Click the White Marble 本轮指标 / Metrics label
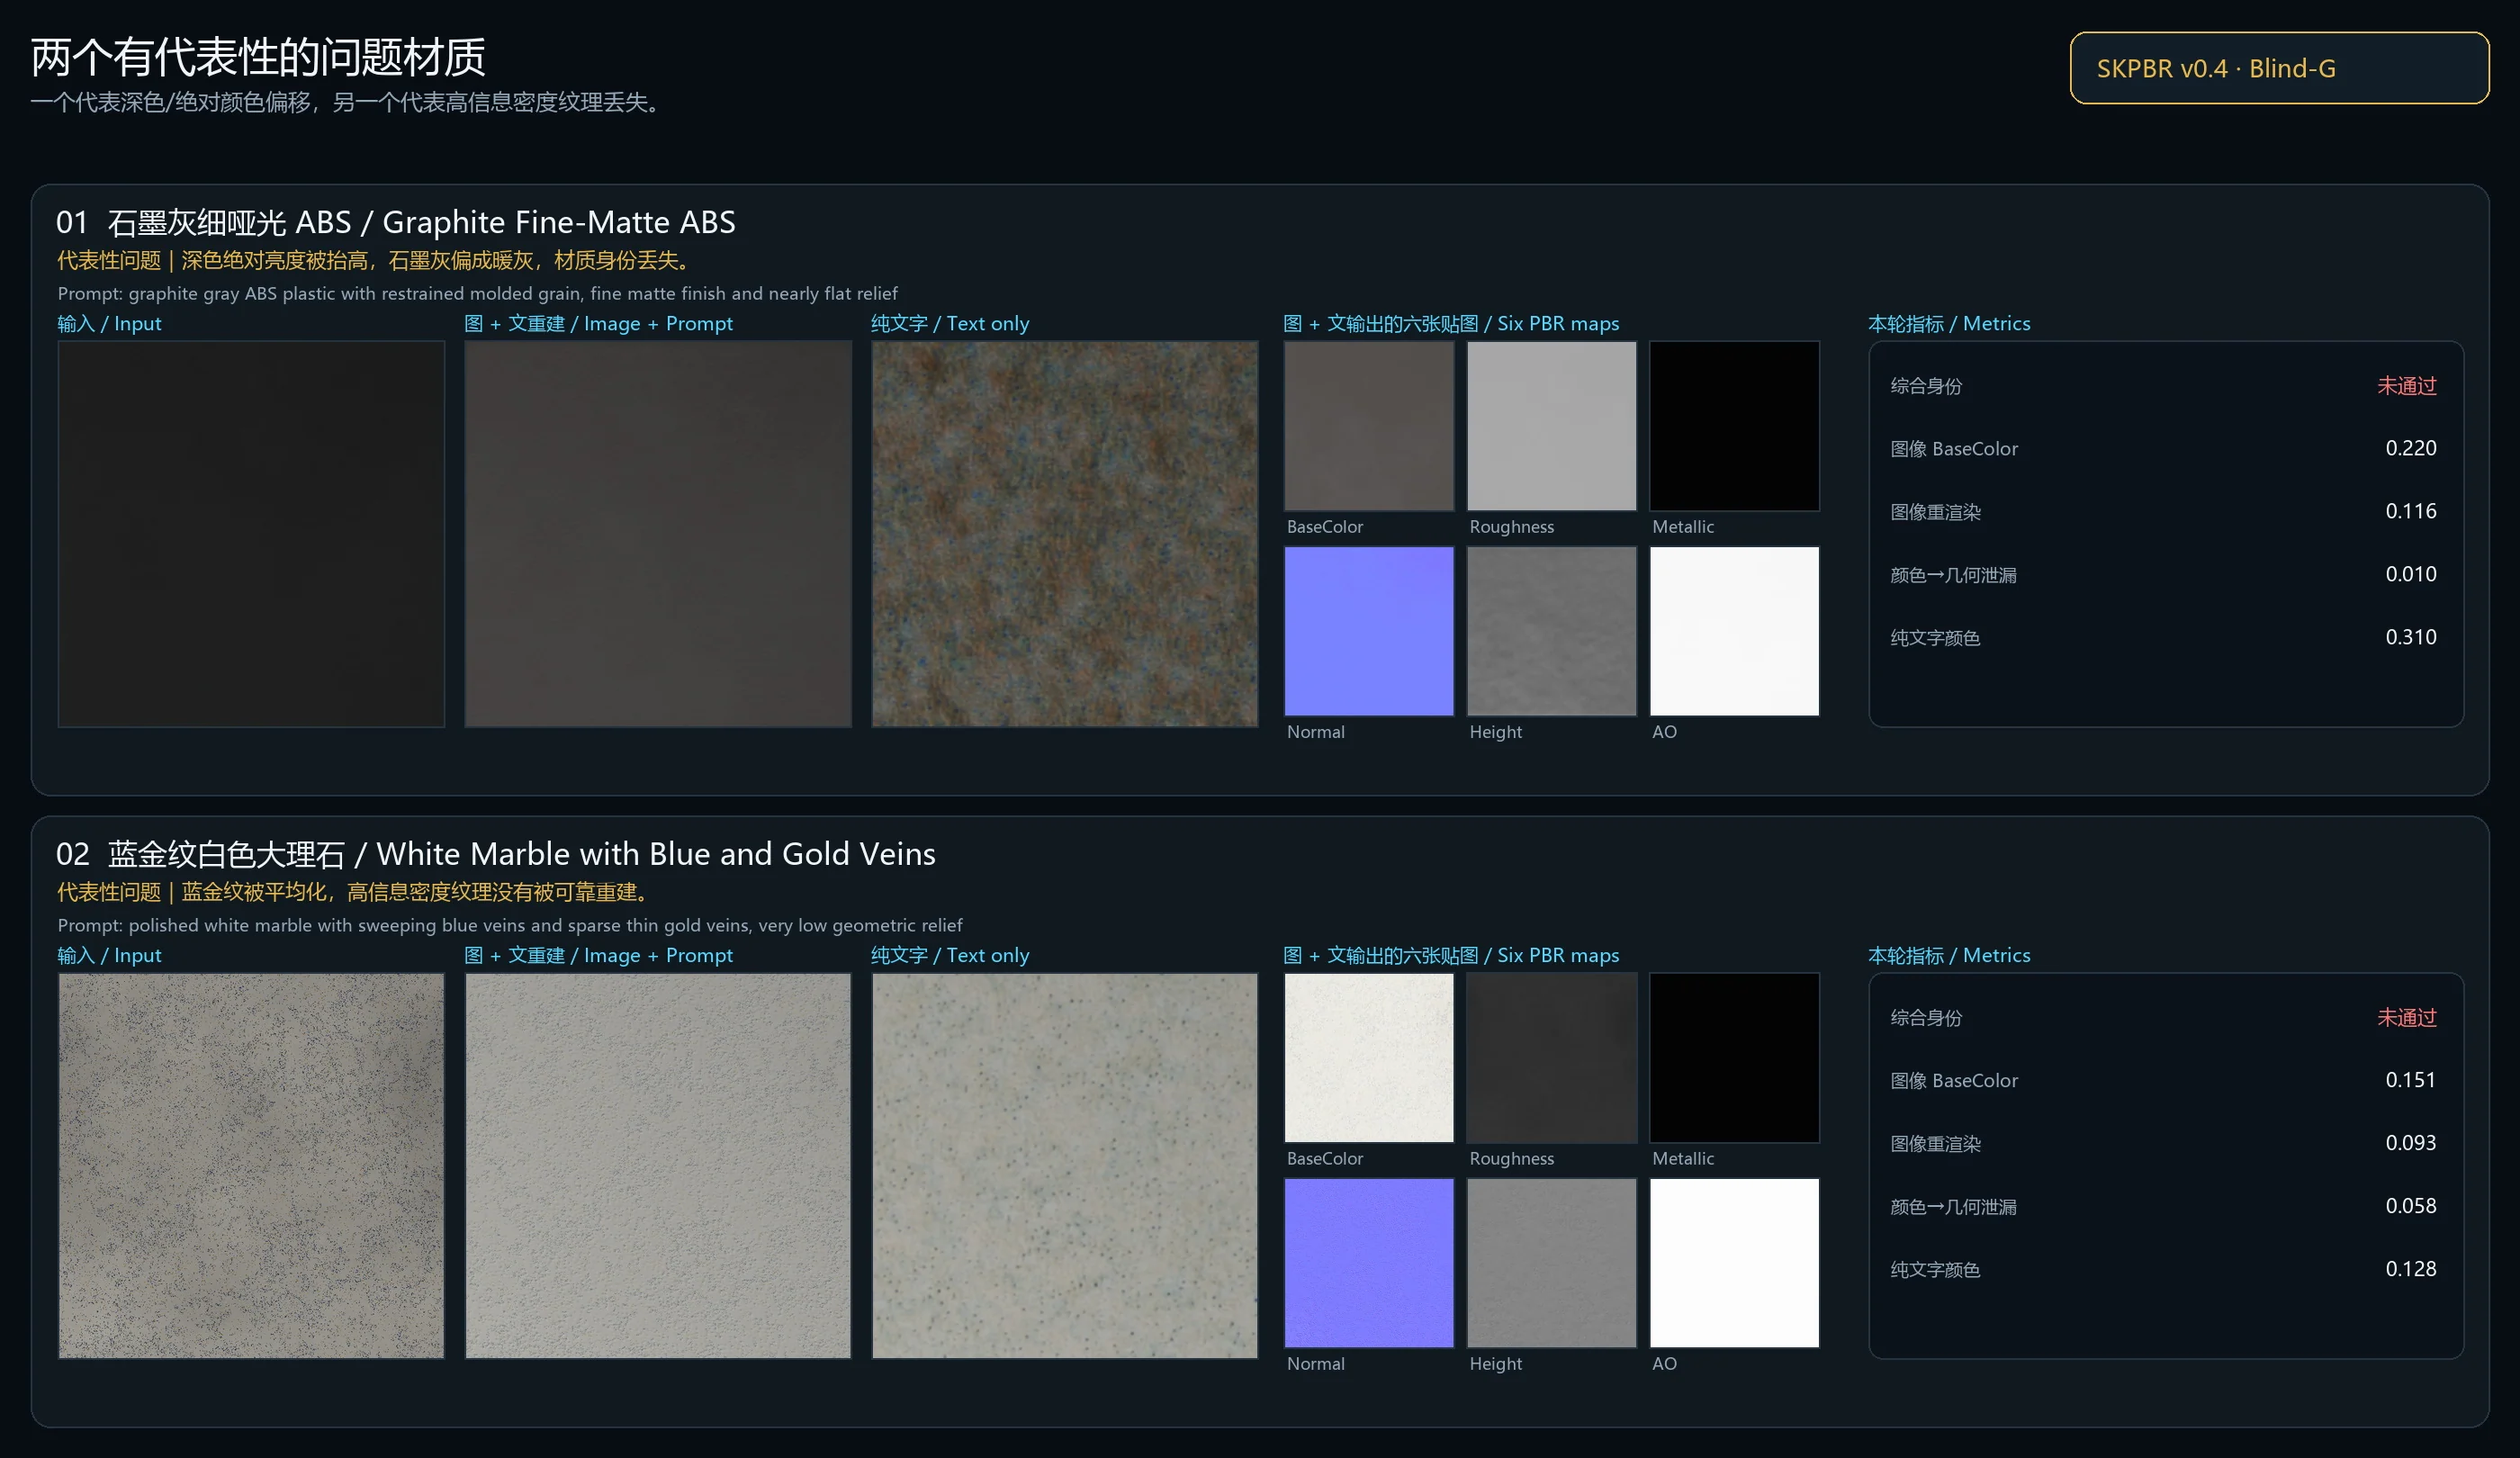 (x=1949, y=955)
